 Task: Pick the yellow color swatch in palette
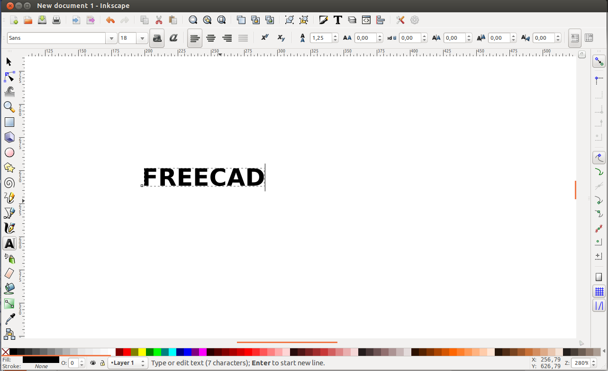[142, 352]
